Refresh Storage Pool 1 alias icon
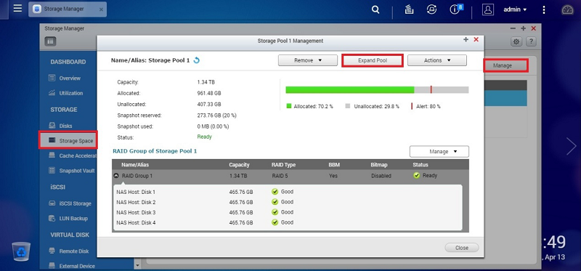Image resolution: width=581 pixels, height=271 pixels. coord(196,60)
